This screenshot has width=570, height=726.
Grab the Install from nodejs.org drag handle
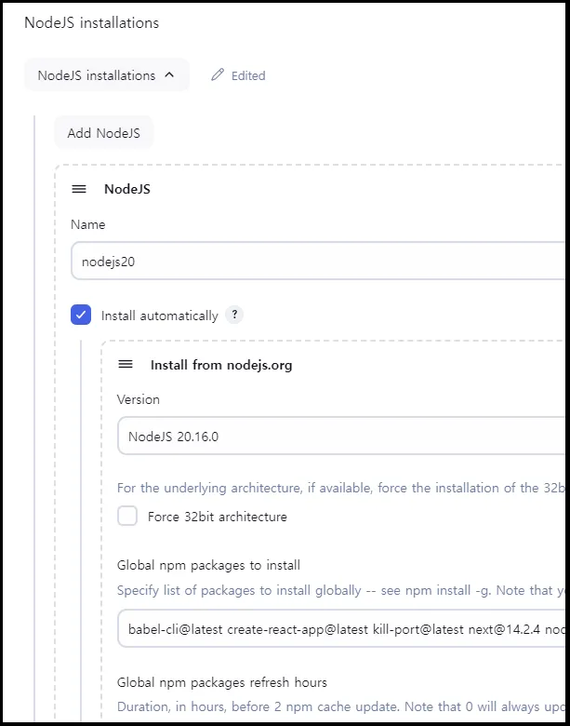point(126,364)
